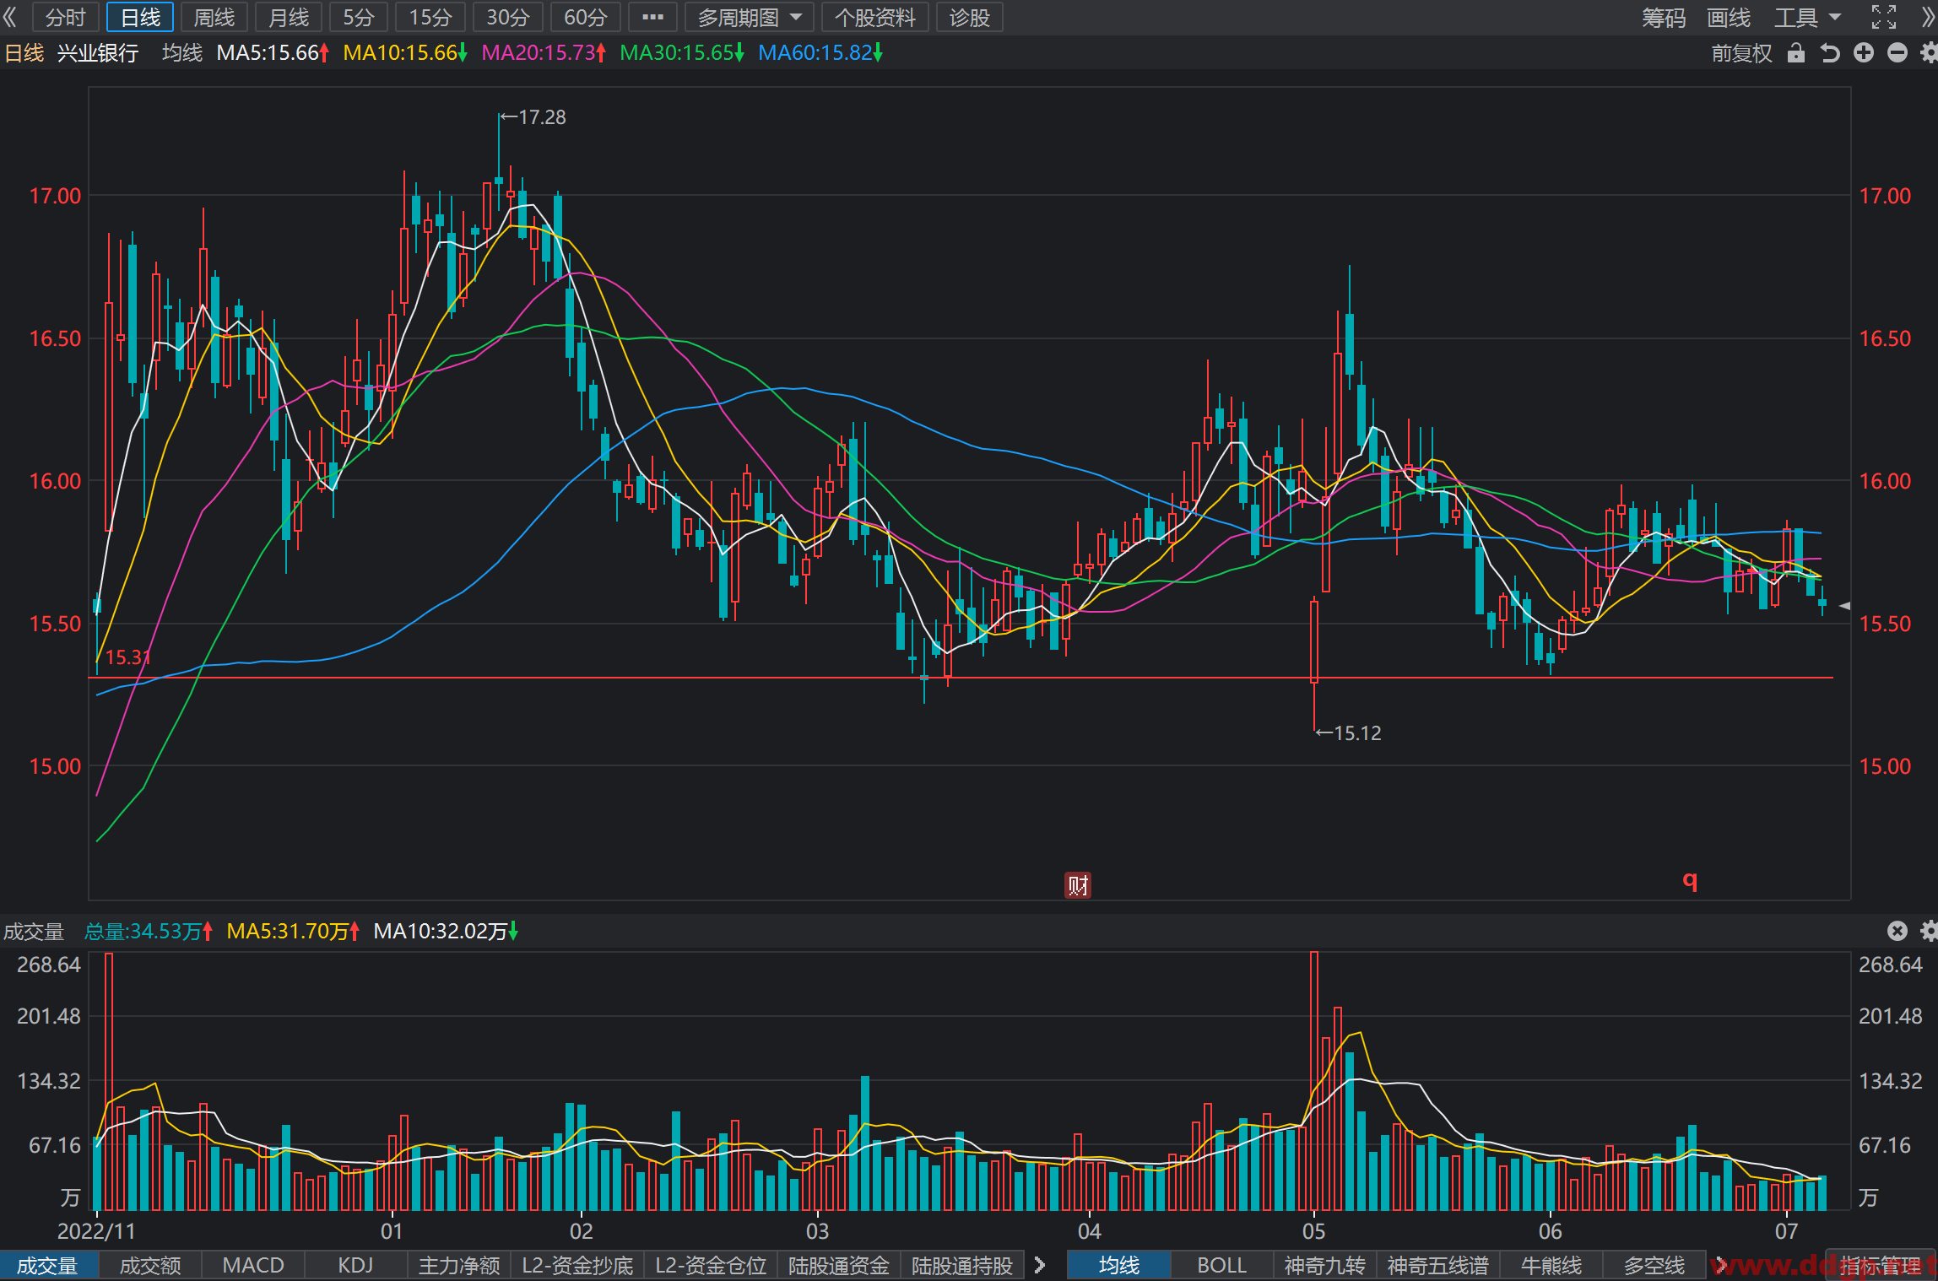Screen dimensions: 1938x1281
Task: Switch to the 日线 daily period
Action: pyautogui.click(x=140, y=17)
